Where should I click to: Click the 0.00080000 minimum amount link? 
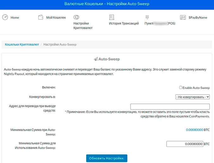[x=194, y=130]
